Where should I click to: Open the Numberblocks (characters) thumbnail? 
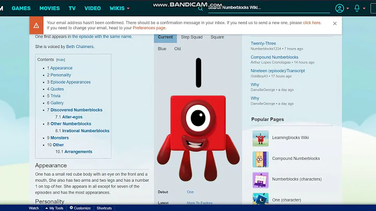pos(261,180)
